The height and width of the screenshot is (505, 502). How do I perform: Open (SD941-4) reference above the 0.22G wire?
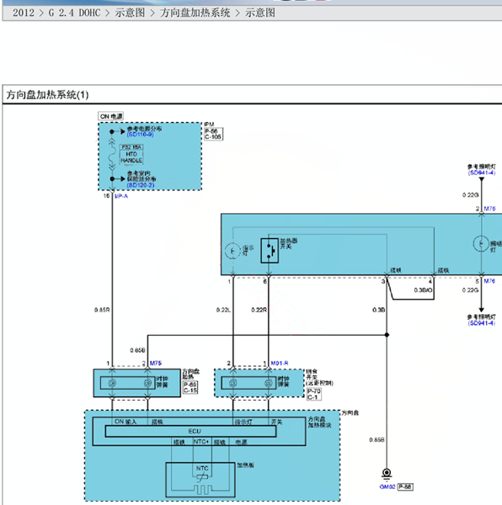482,173
